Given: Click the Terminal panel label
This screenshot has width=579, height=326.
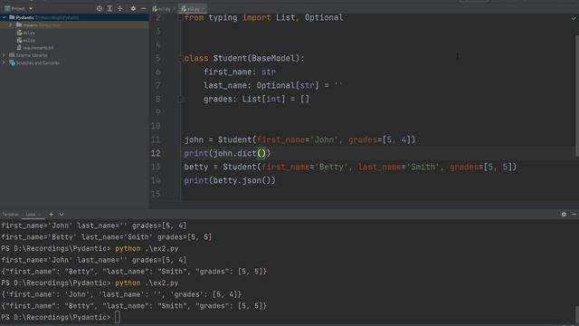Looking at the screenshot, I should pyautogui.click(x=10, y=215).
